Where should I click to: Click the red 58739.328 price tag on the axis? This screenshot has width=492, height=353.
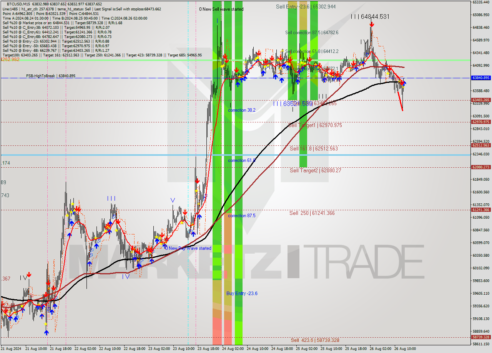(480, 337)
